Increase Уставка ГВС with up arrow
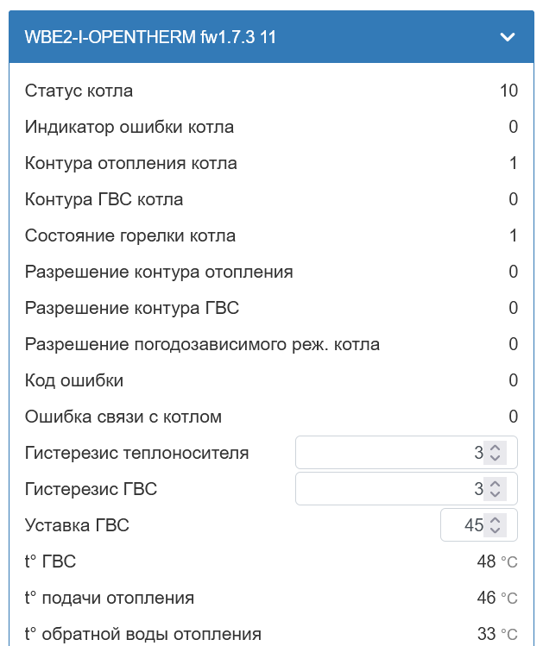This screenshot has width=543, height=646. [x=495, y=520]
